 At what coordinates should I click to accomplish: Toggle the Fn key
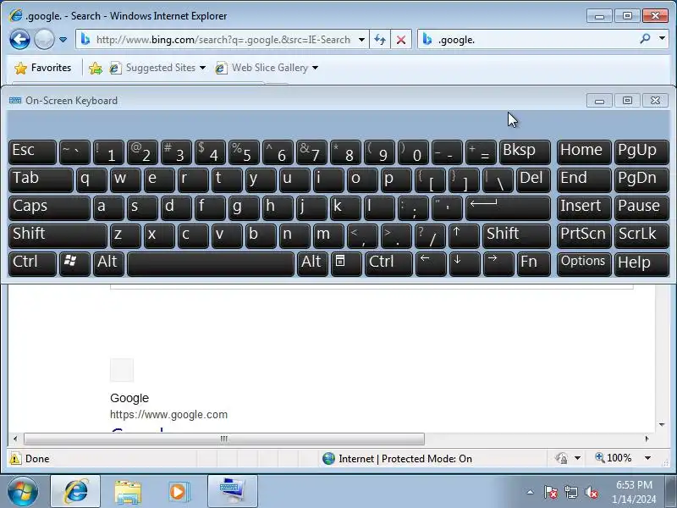[x=534, y=264]
